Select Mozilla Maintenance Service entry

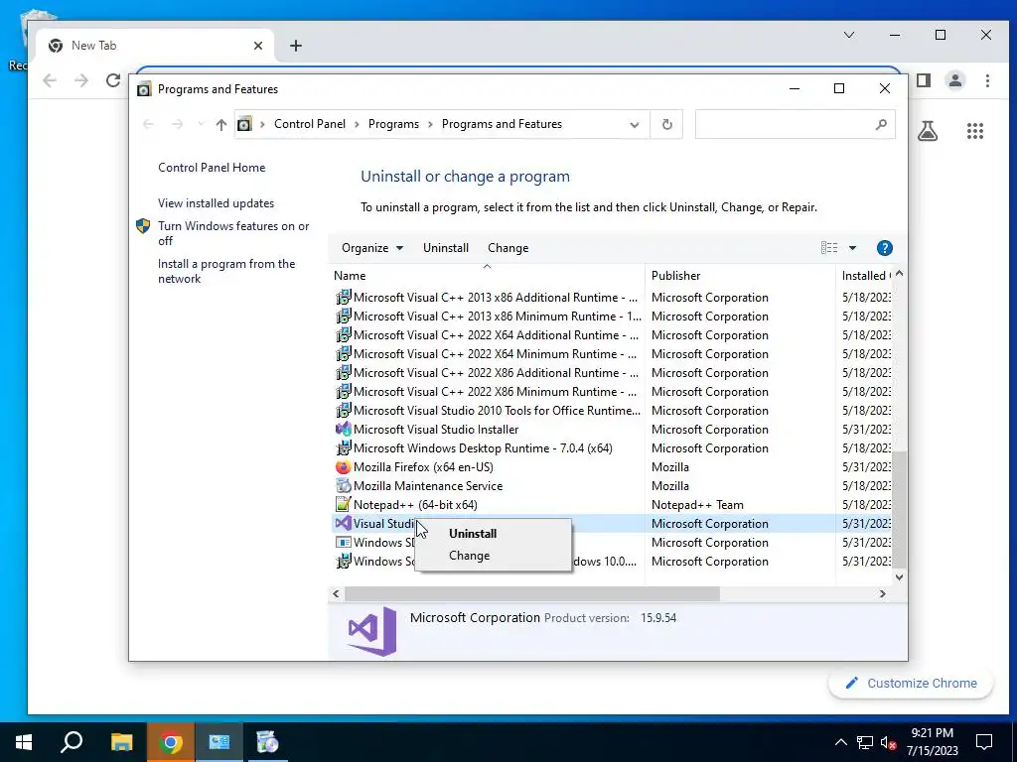[612, 485]
